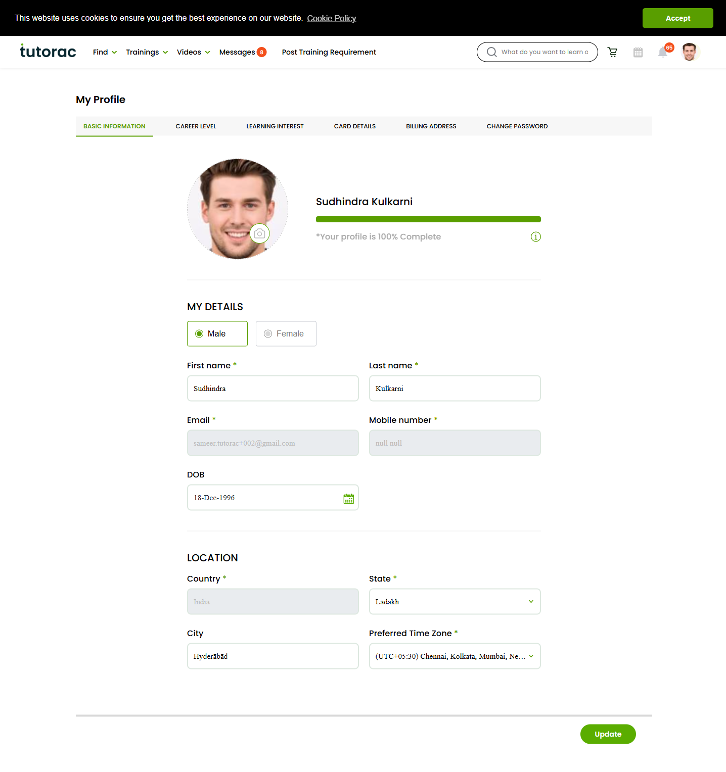
Task: Open notifications bell with 65 badge
Action: 663,52
